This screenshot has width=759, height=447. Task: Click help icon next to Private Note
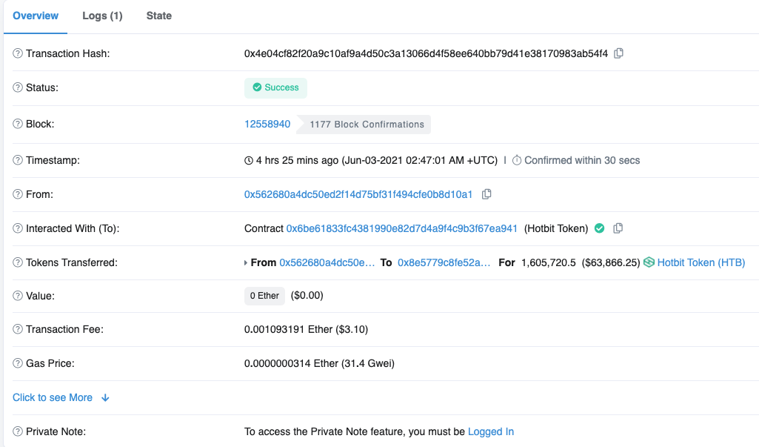(x=18, y=431)
